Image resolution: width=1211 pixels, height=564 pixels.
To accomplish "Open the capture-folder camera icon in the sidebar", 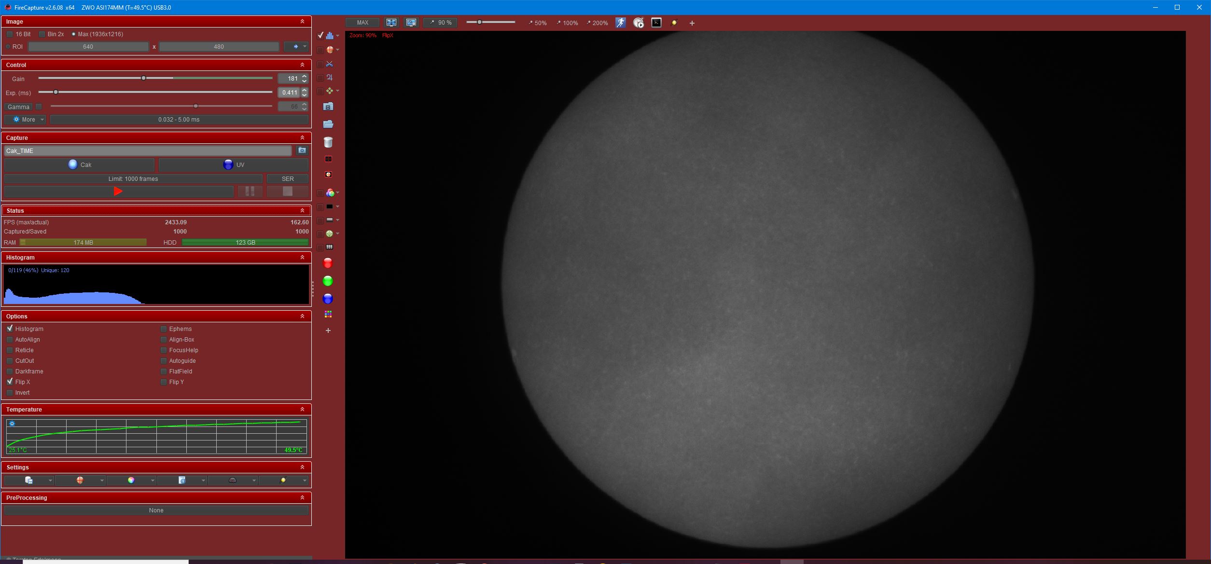I will pyautogui.click(x=328, y=106).
